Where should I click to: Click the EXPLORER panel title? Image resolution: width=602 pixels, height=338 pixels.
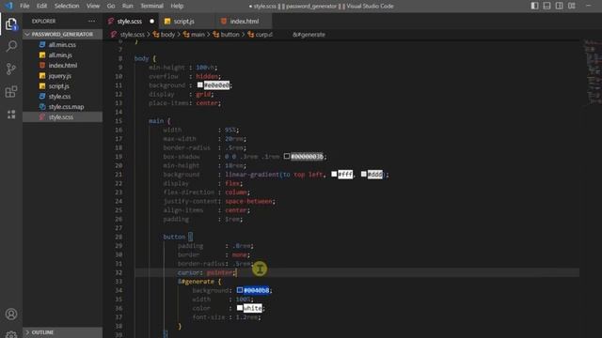point(44,21)
